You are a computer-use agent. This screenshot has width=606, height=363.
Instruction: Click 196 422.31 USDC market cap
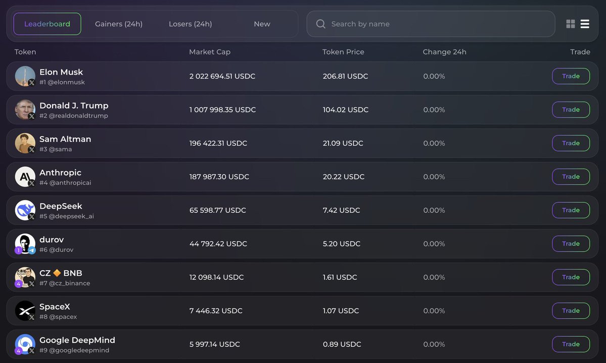coord(218,143)
